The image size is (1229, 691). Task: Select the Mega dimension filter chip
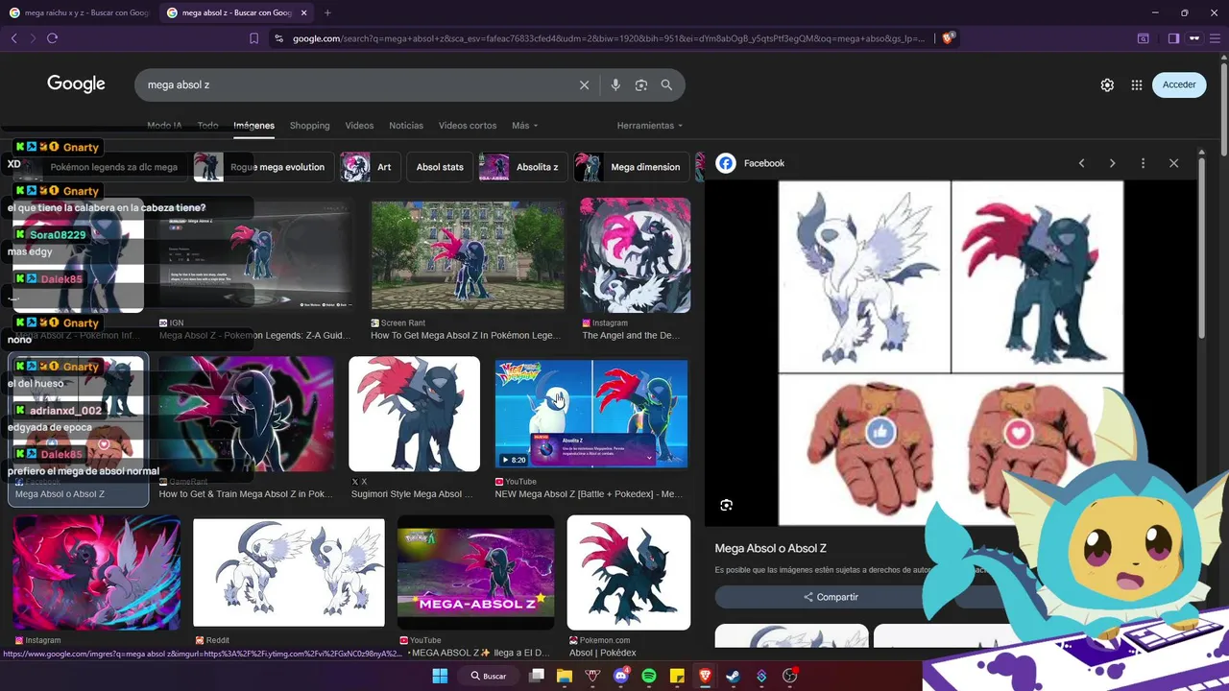tap(631, 167)
